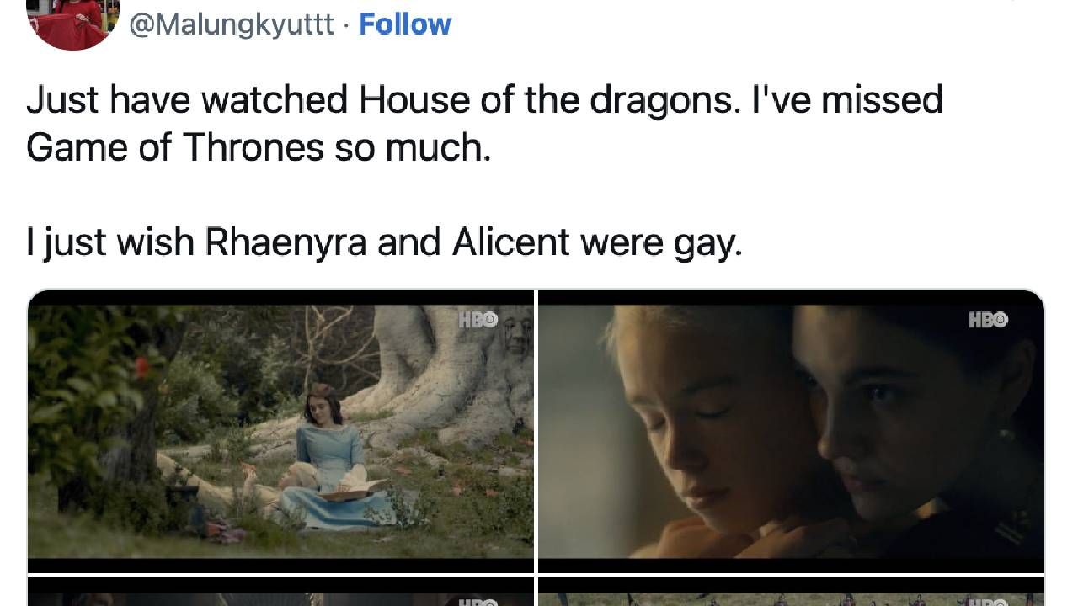This screenshot has width=1078, height=606.
Task: Click the red flower in the bush
Action: tap(141, 366)
